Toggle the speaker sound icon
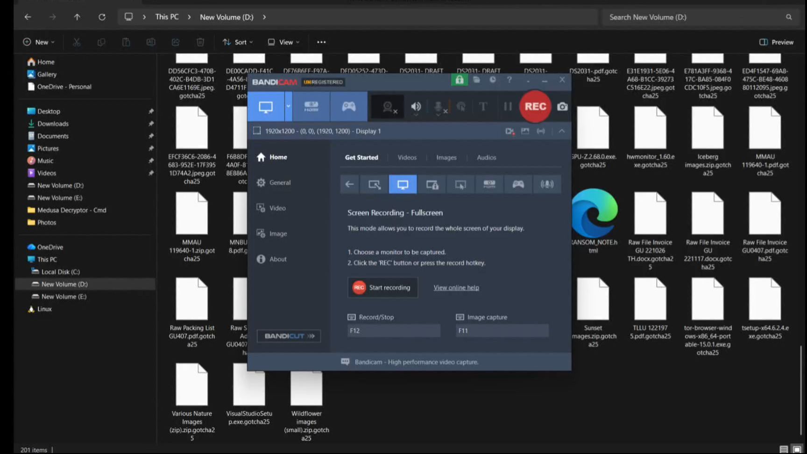Viewport: 807px width, 454px height. tap(416, 107)
